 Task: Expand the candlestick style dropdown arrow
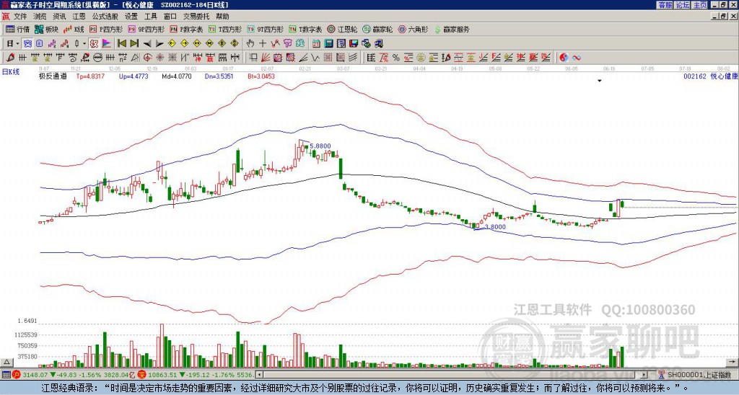84,44
